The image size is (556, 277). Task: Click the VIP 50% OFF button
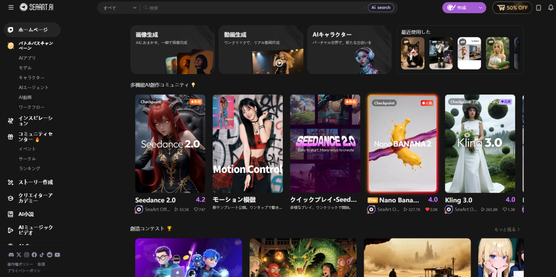pos(512,8)
